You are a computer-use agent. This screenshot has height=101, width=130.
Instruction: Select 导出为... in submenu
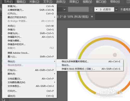tap(90, 65)
